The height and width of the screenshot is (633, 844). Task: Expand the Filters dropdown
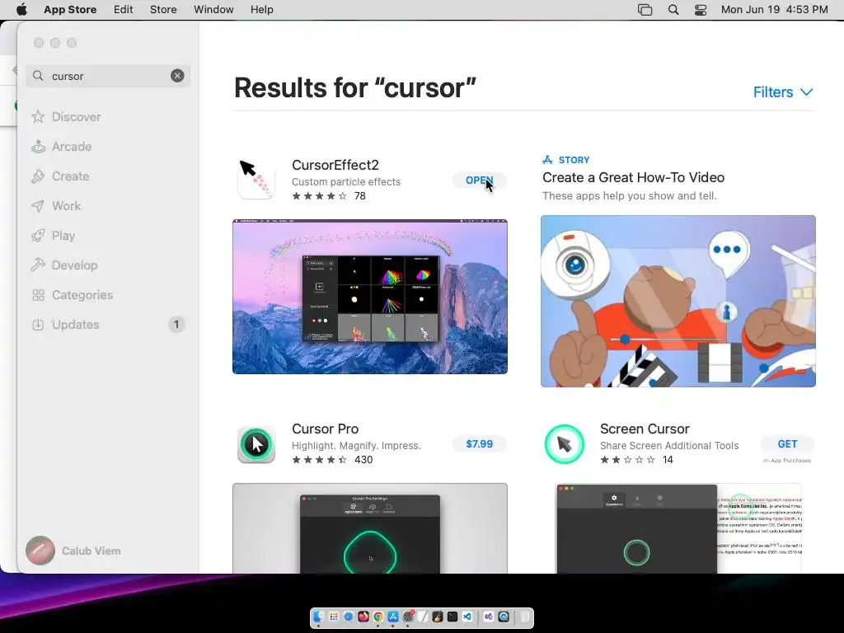(783, 92)
